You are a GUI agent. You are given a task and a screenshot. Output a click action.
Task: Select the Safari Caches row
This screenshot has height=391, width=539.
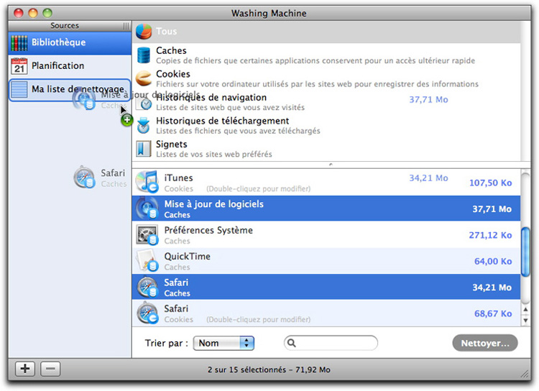click(326, 287)
